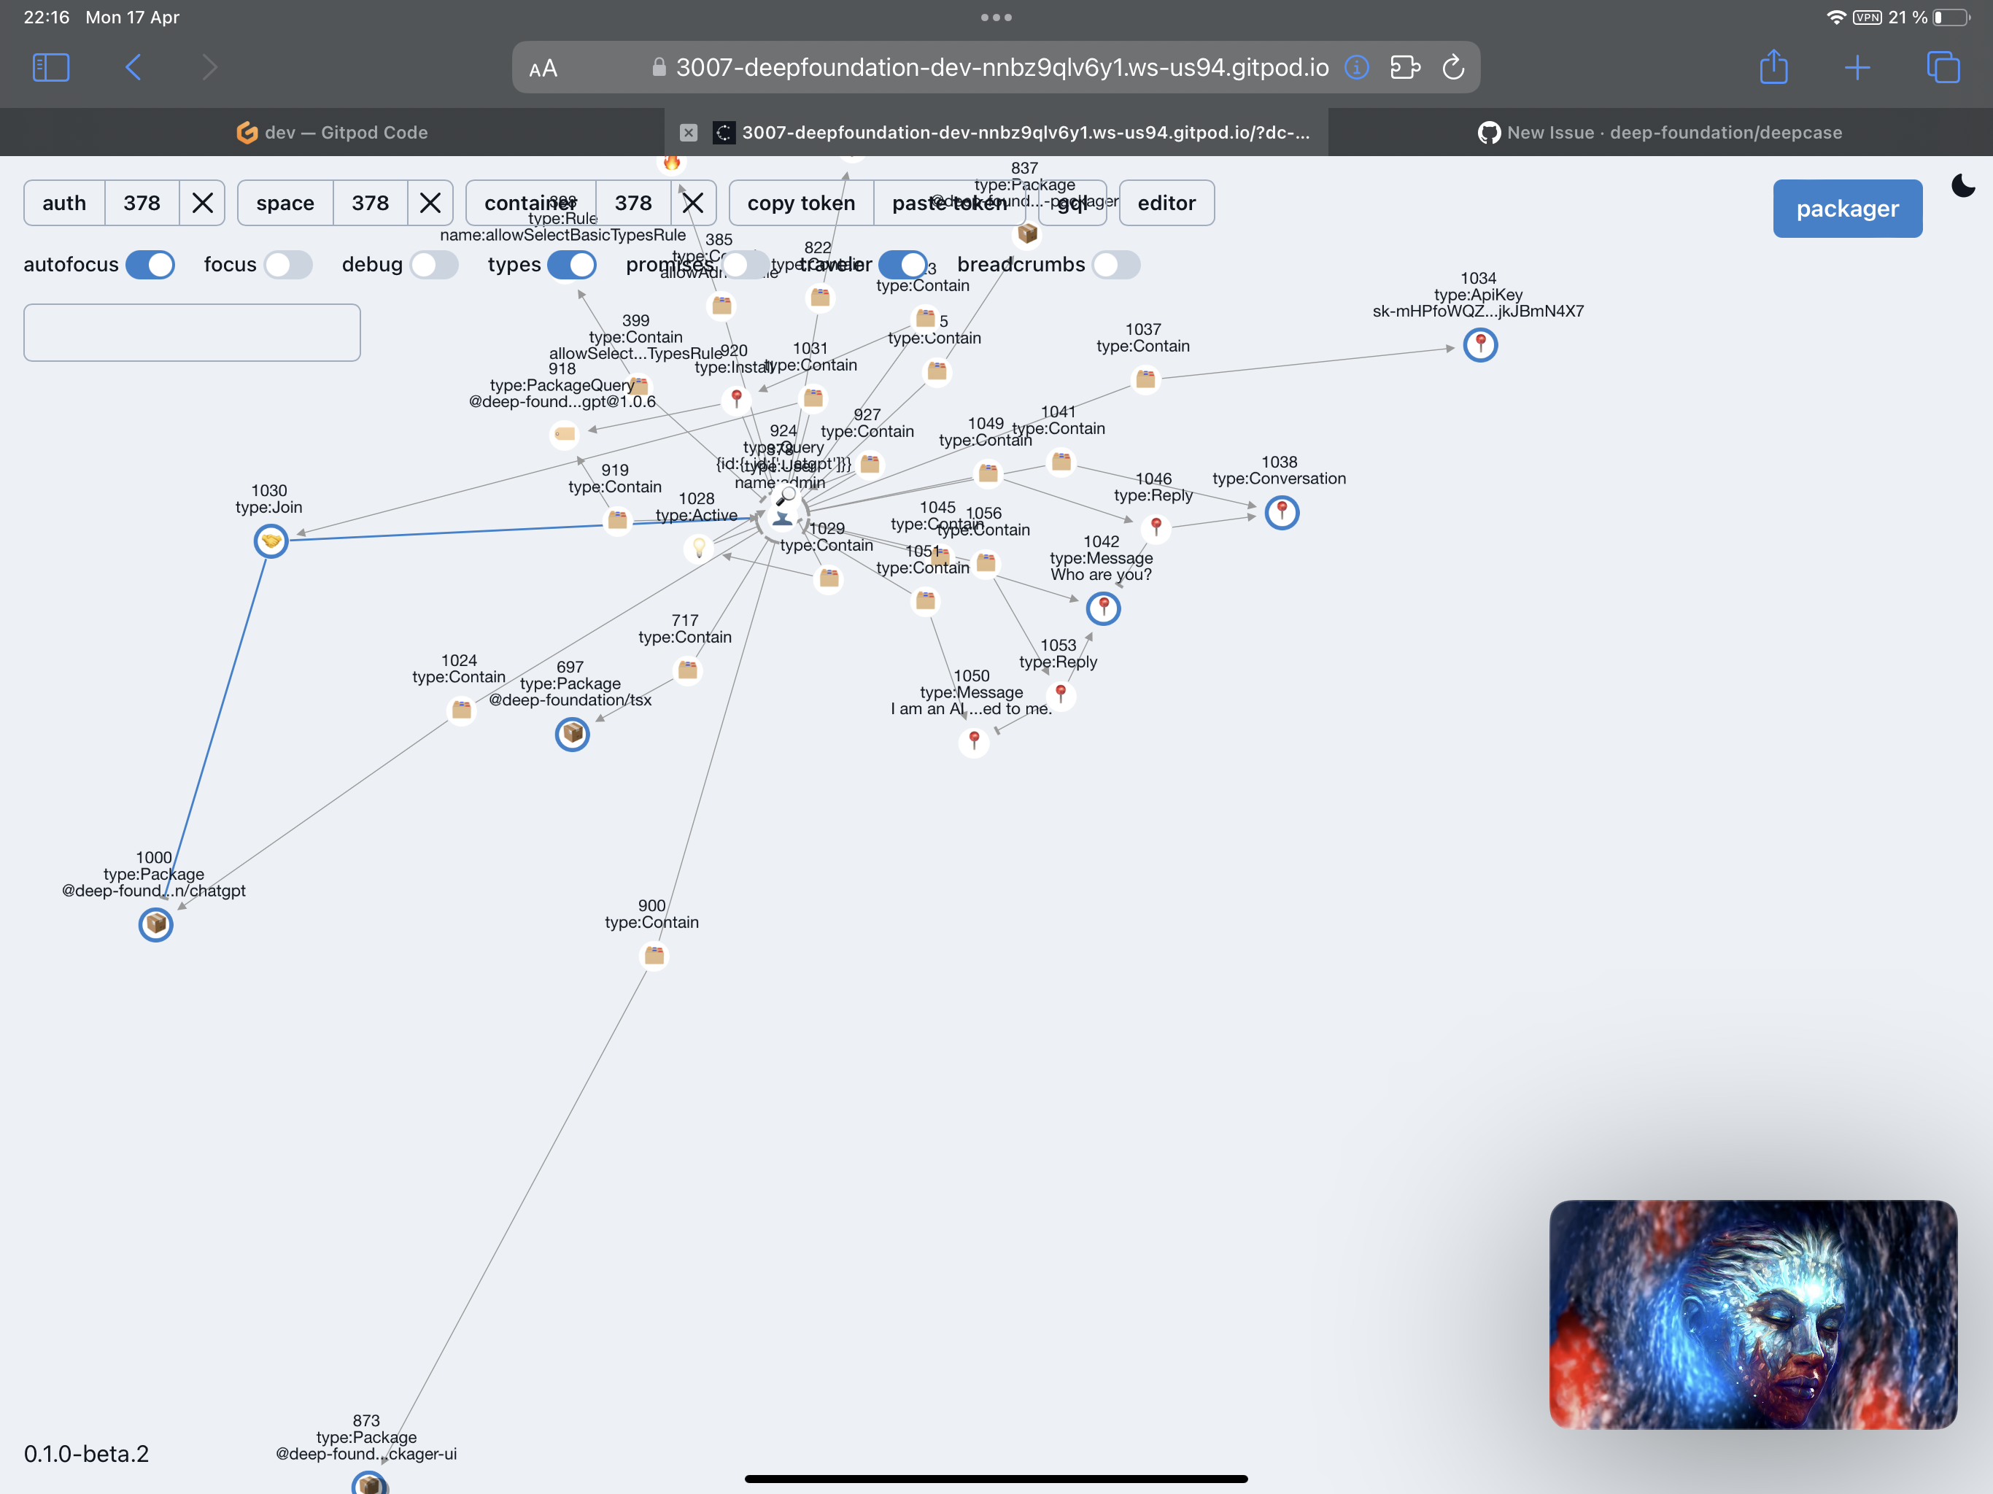Click the auth id 378 value
Screen dimensions: 1993x1494
point(142,203)
